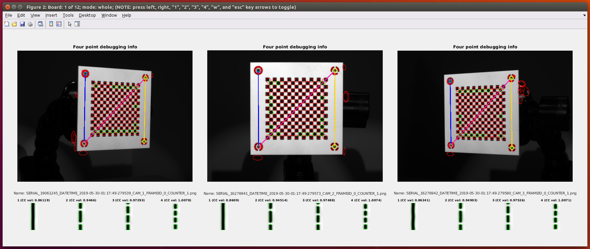Click the '2 (CC val: 0.94514)' label

[x=271, y=200]
